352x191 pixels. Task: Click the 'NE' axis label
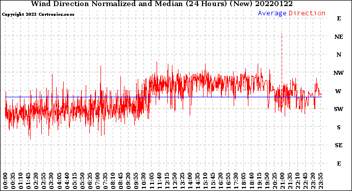coord(339,37)
